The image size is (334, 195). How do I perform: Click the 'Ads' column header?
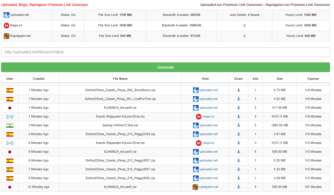tap(255, 79)
